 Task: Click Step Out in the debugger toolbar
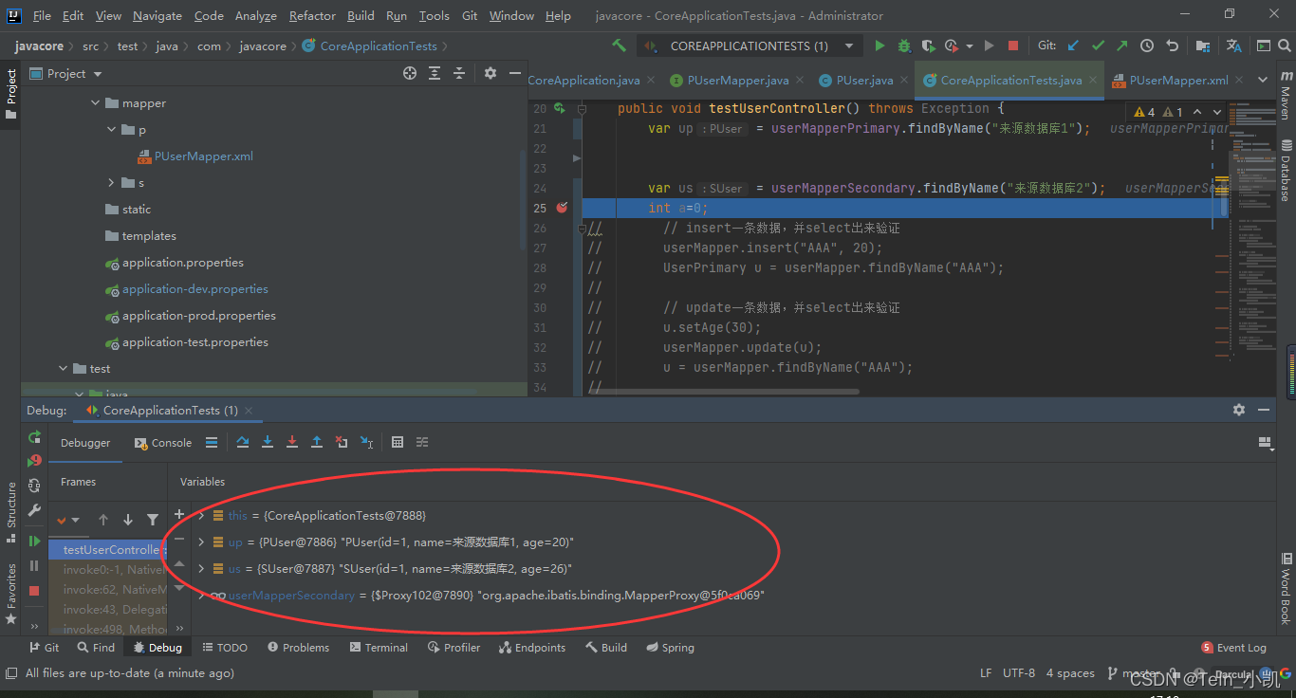[x=317, y=442]
